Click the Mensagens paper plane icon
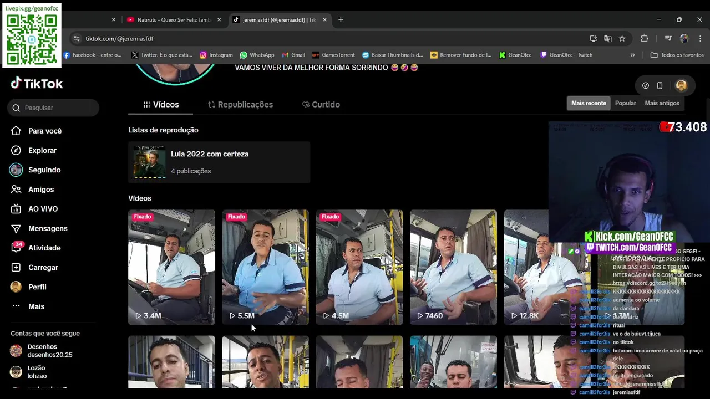Viewport: 710px width, 399px height. (x=16, y=228)
